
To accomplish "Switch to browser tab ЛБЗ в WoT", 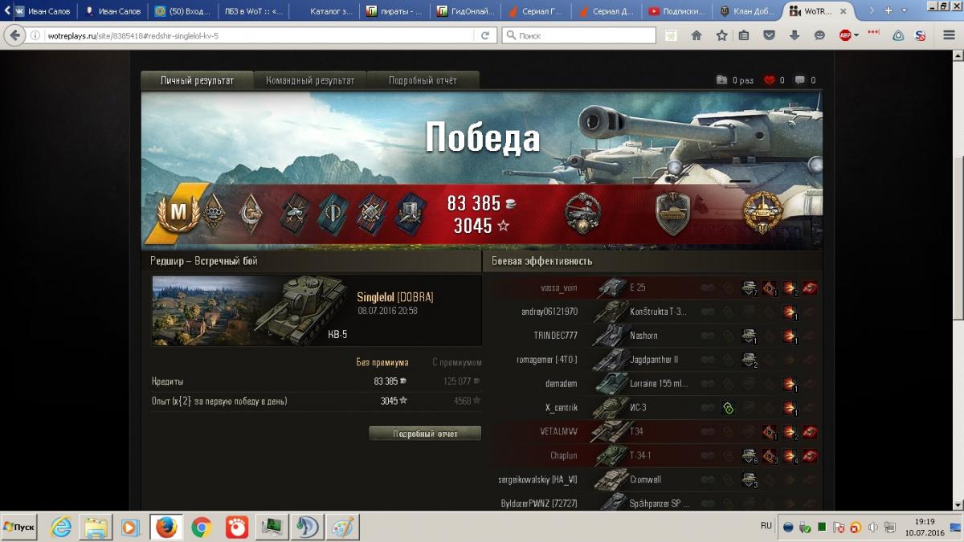I will (252, 11).
